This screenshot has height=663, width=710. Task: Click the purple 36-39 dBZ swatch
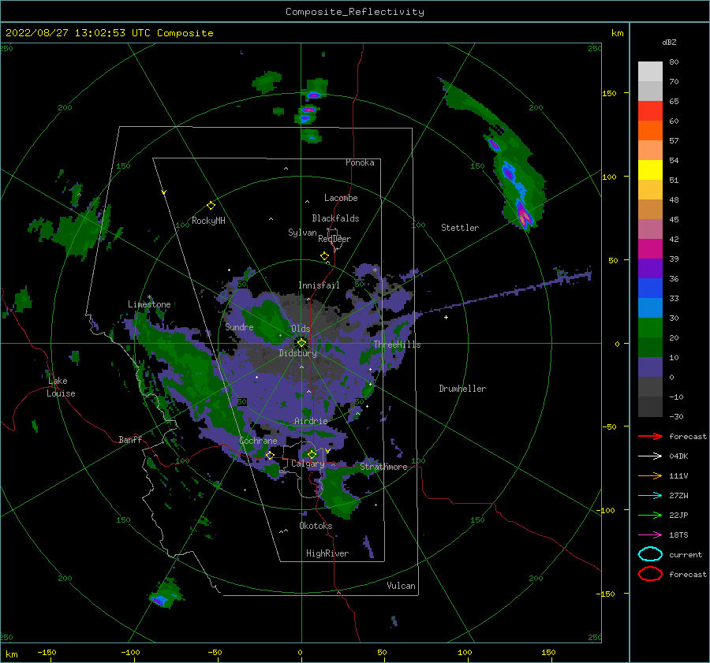650,268
